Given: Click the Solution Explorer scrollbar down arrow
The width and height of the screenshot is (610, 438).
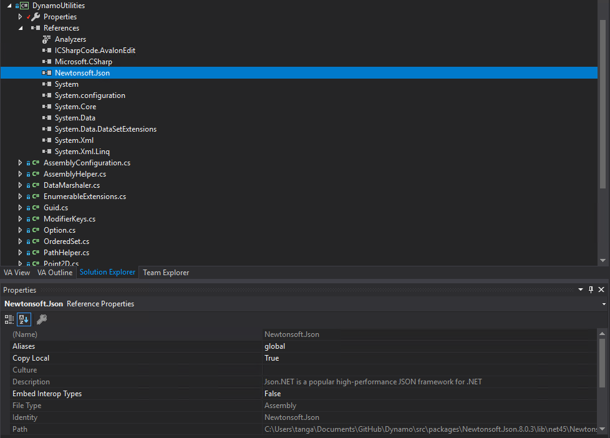Looking at the screenshot, I should [603, 261].
